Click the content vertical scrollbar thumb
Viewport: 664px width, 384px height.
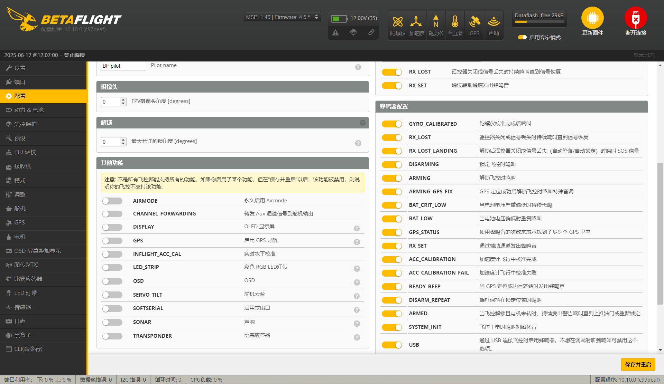660,233
